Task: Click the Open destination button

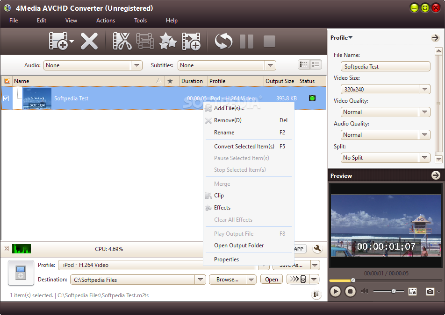Action: [x=272, y=280]
